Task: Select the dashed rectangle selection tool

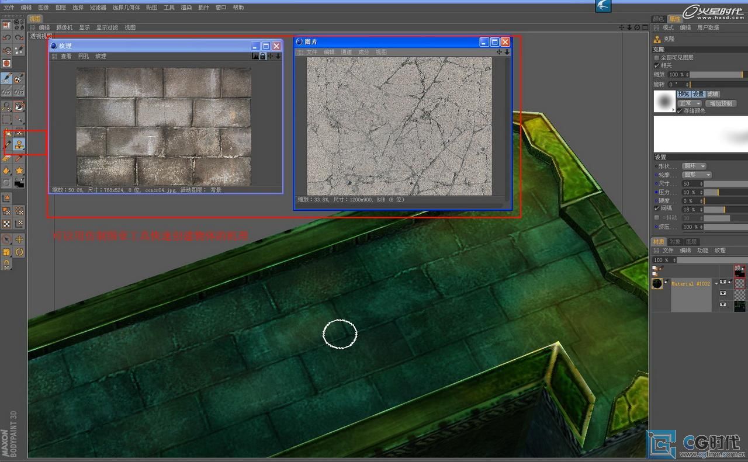Action: tap(6, 118)
